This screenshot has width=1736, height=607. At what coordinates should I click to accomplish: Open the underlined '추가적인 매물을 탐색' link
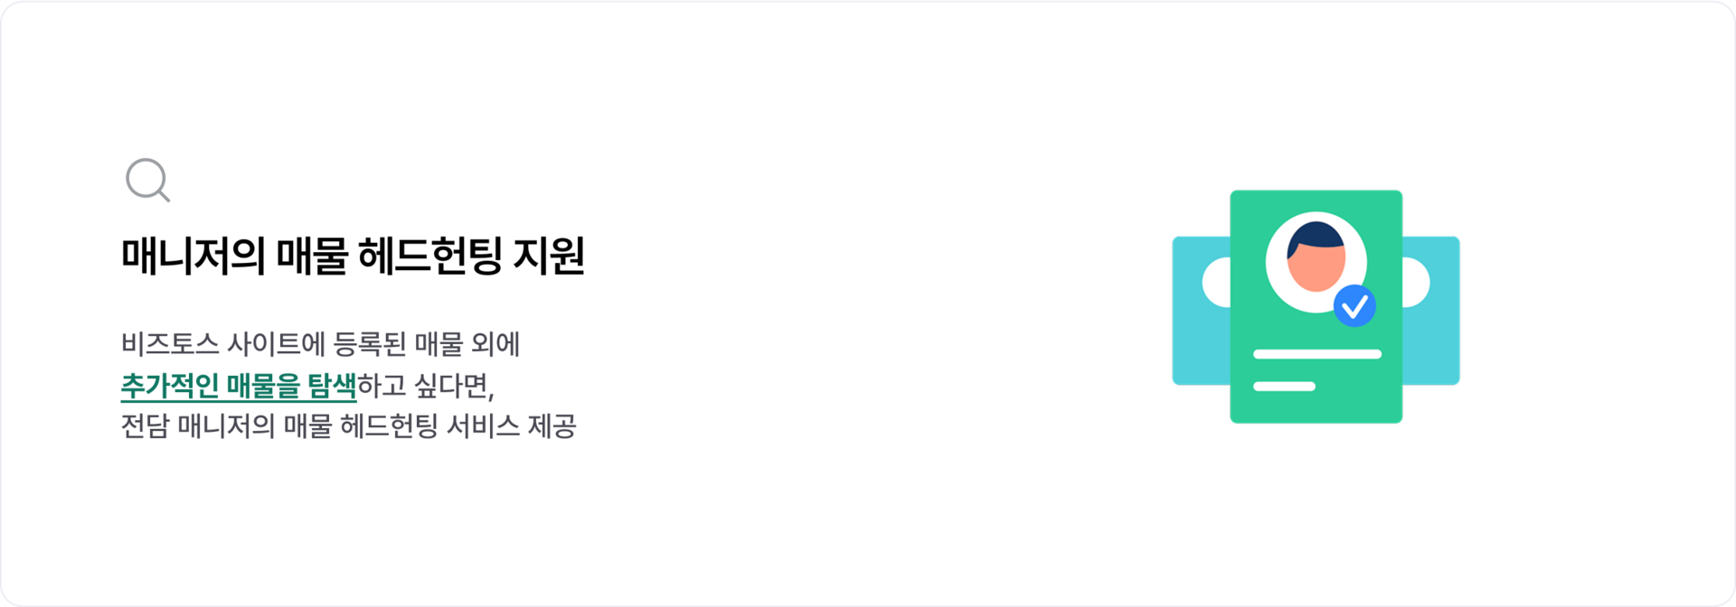click(x=239, y=386)
